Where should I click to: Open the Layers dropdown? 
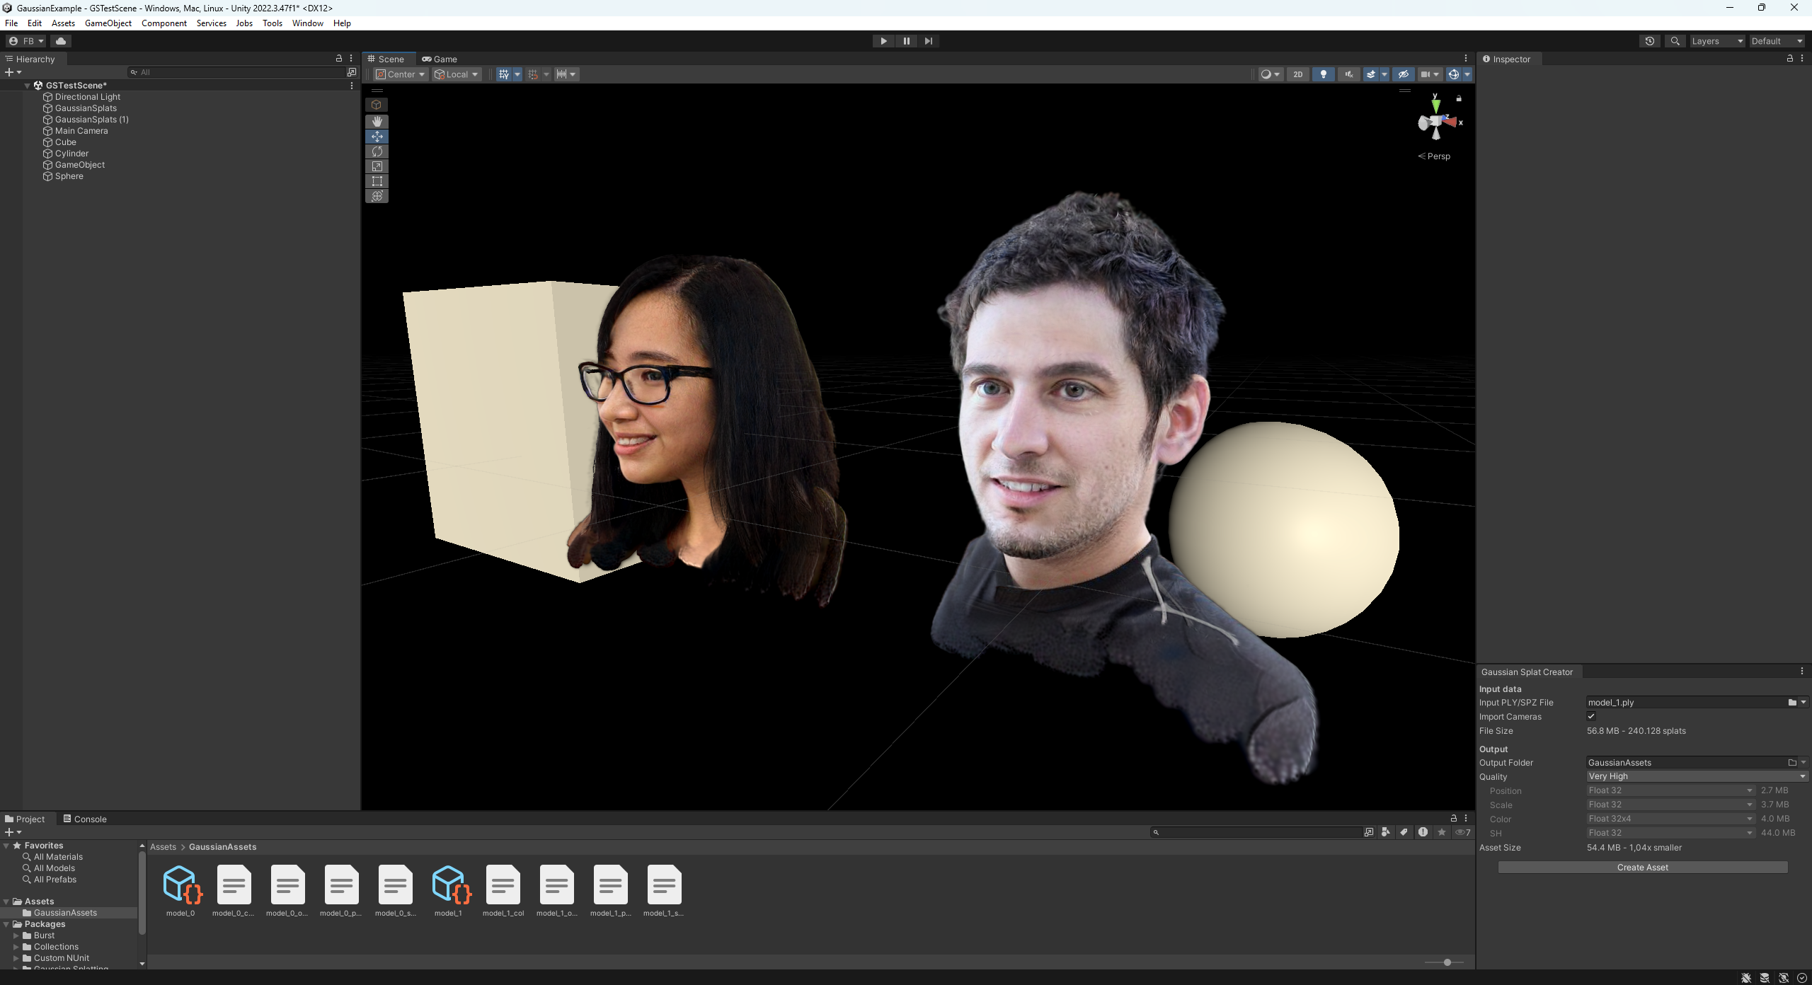pyautogui.click(x=1716, y=41)
